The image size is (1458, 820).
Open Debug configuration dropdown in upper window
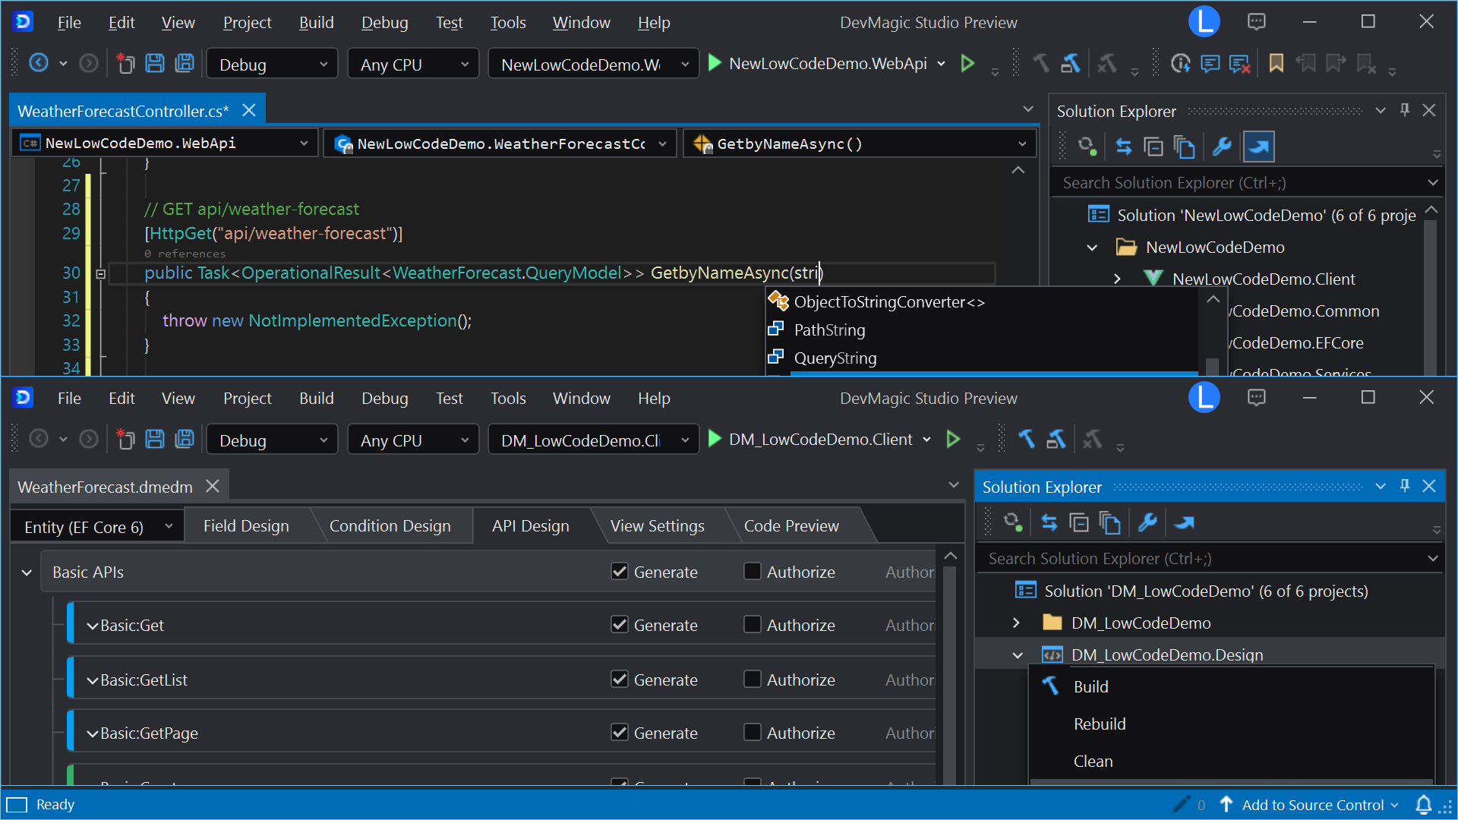(272, 65)
